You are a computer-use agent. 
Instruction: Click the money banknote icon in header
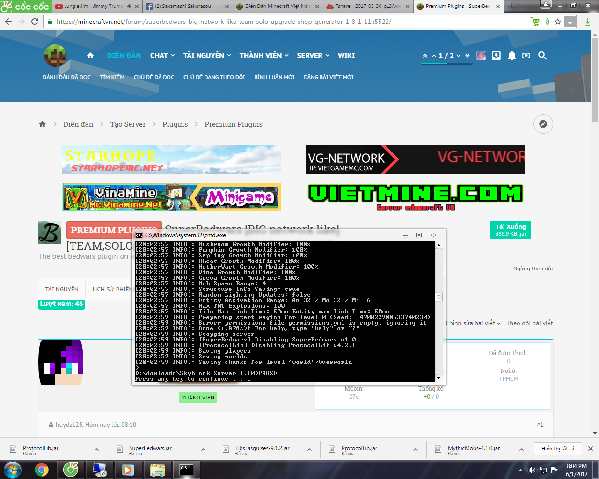click(526, 55)
